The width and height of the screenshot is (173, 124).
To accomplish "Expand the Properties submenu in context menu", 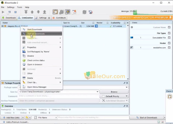I will click(x=60, y=47).
